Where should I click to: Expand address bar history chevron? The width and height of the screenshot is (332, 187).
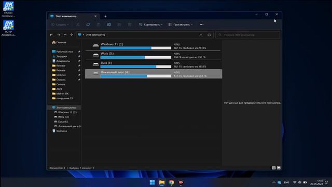[201, 35]
